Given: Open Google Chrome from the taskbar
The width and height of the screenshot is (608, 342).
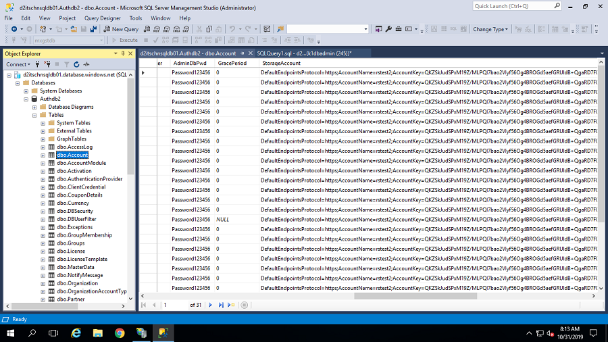Looking at the screenshot, I should (120, 333).
